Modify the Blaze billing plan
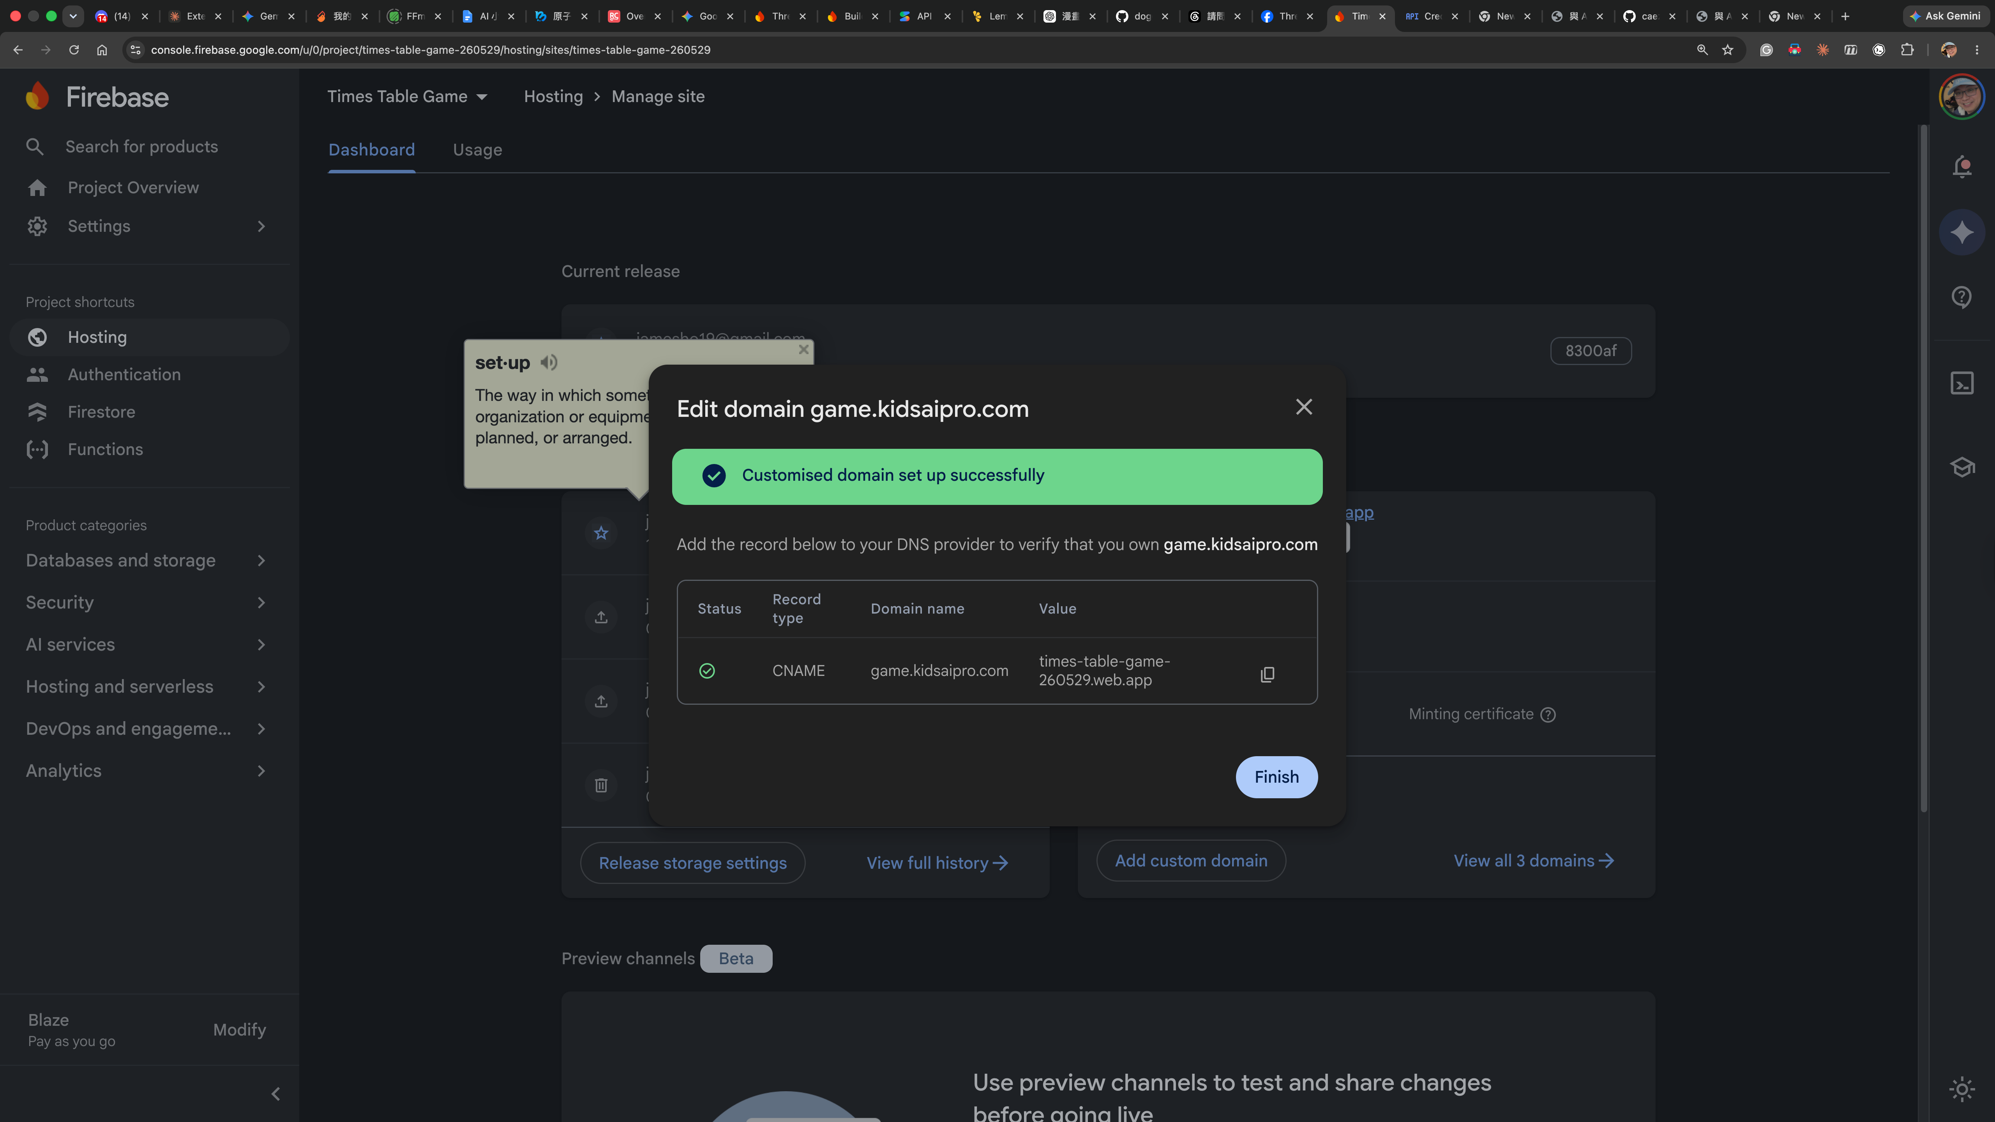 click(239, 1029)
